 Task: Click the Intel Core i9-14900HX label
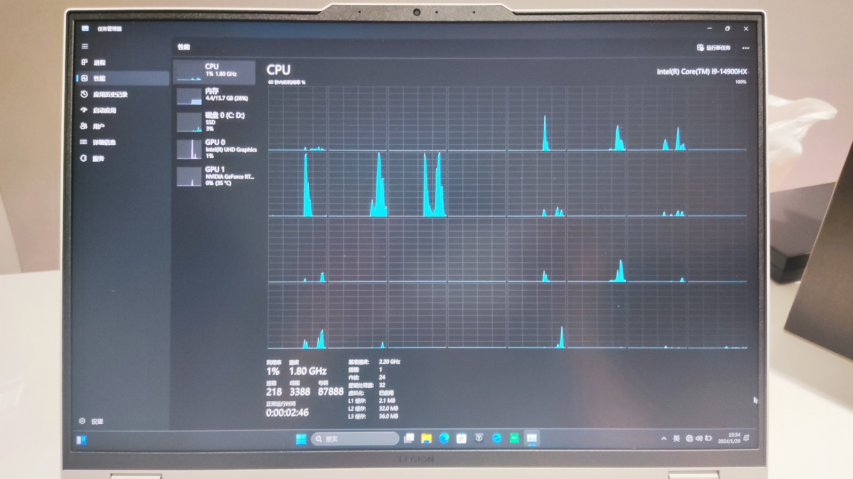(x=702, y=71)
